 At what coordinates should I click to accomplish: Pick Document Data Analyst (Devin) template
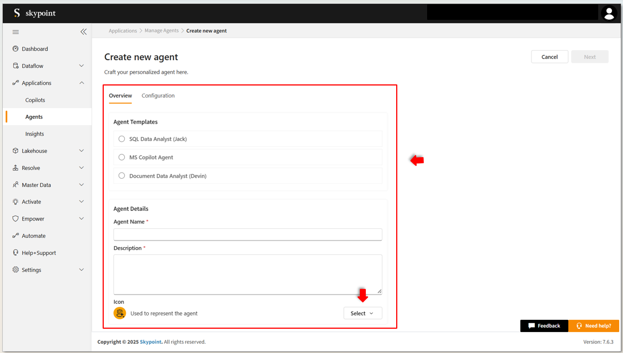point(122,176)
